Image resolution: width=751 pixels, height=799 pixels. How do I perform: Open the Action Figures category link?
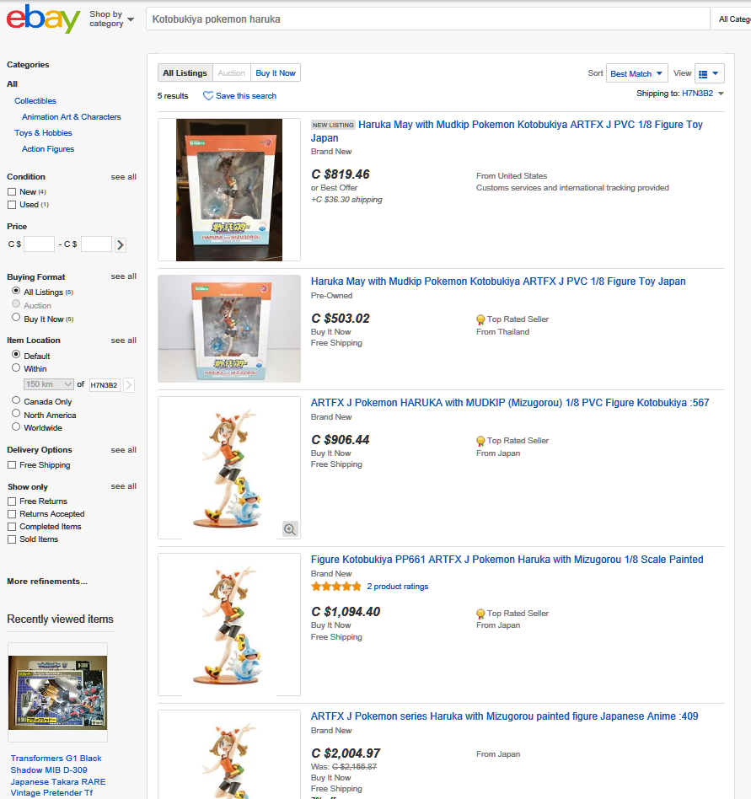click(x=48, y=149)
